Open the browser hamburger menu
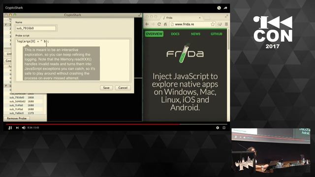 pyautogui.click(x=226, y=24)
